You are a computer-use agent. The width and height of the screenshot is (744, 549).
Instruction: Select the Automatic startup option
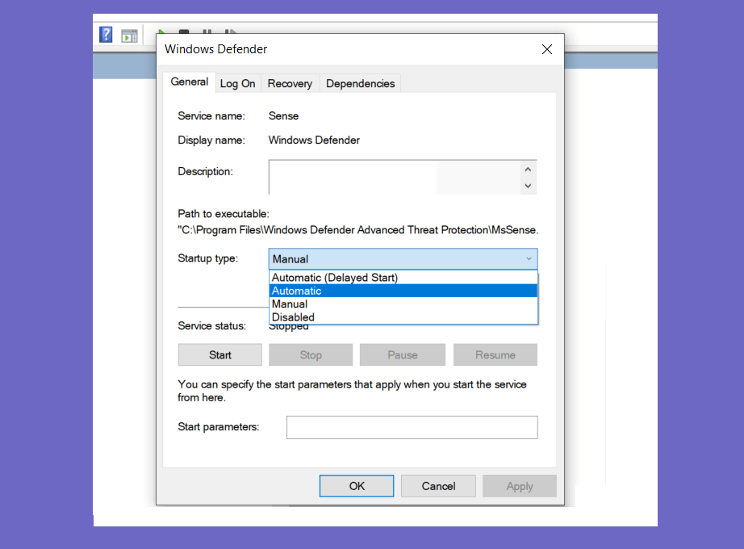403,291
